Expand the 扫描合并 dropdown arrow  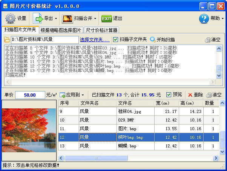pyautogui.click(x=95, y=18)
